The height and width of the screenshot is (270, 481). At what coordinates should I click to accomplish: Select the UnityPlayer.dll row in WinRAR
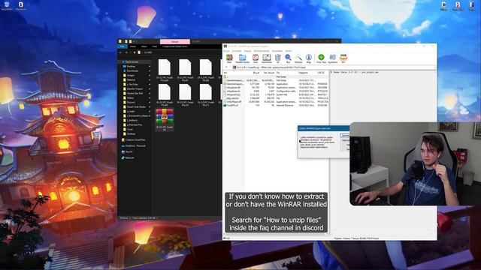point(276,102)
